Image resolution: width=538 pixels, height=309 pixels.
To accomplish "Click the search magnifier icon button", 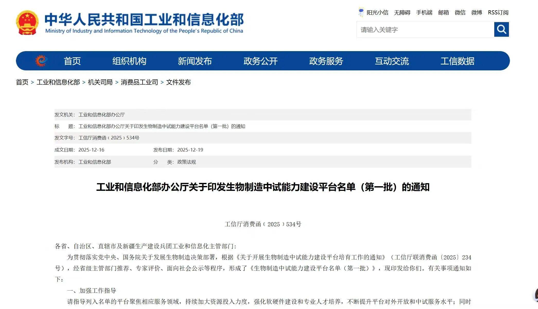I will [x=501, y=30].
